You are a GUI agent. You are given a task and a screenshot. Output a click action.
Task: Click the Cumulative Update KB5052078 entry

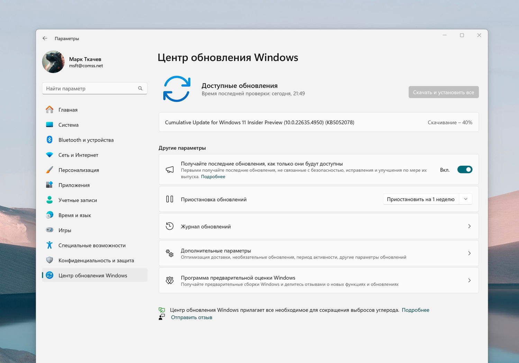[319, 122]
